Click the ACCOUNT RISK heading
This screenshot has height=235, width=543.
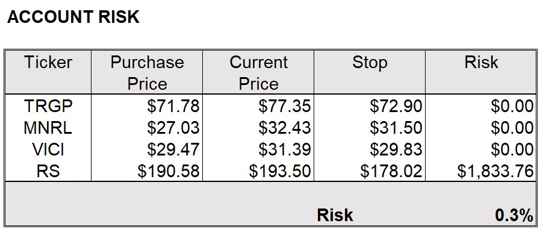click(73, 17)
